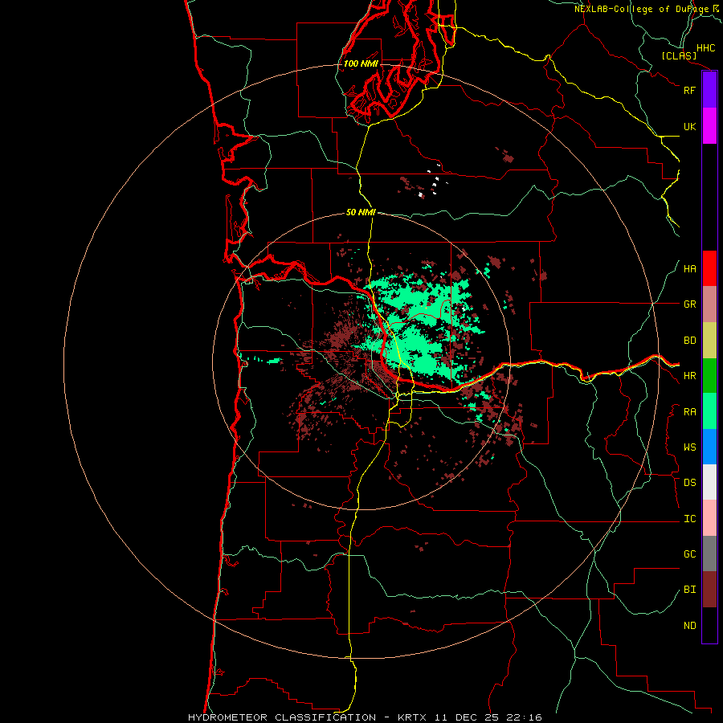This screenshot has height=723, width=723.
Task: Click the DS white legend swatch
Action: point(709,482)
